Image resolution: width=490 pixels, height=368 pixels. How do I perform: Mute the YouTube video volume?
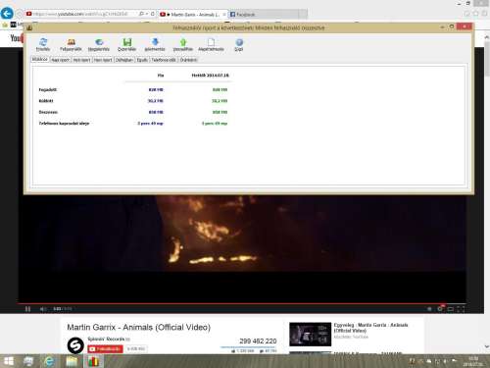pos(42,309)
